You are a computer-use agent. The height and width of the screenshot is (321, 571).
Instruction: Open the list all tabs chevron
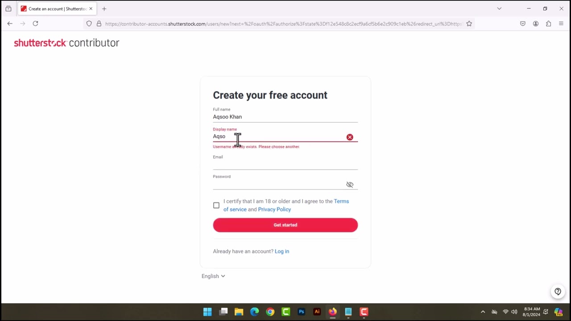[499, 8]
